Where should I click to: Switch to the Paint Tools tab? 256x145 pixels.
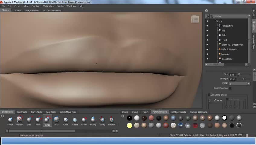pos(22,112)
